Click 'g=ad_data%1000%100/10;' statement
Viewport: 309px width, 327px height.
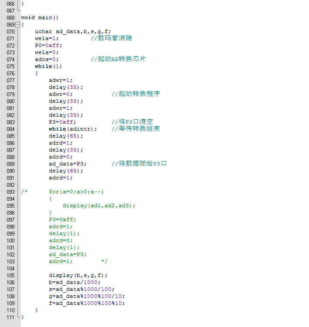87,297
